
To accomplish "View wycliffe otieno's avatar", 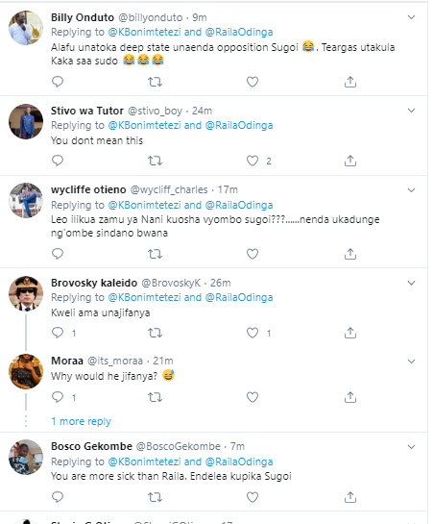I will pyautogui.click(x=26, y=200).
